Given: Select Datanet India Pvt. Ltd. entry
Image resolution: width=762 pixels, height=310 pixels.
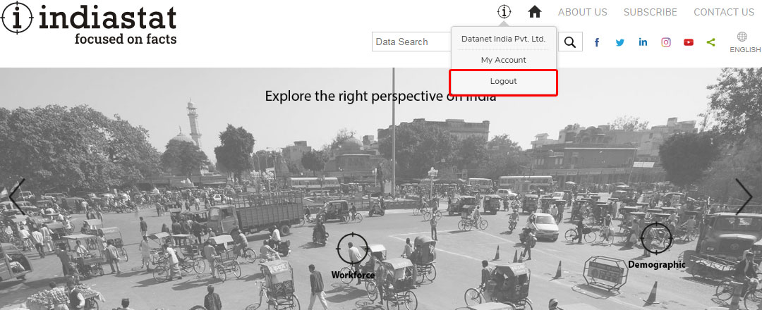Looking at the screenshot, I should (504, 39).
